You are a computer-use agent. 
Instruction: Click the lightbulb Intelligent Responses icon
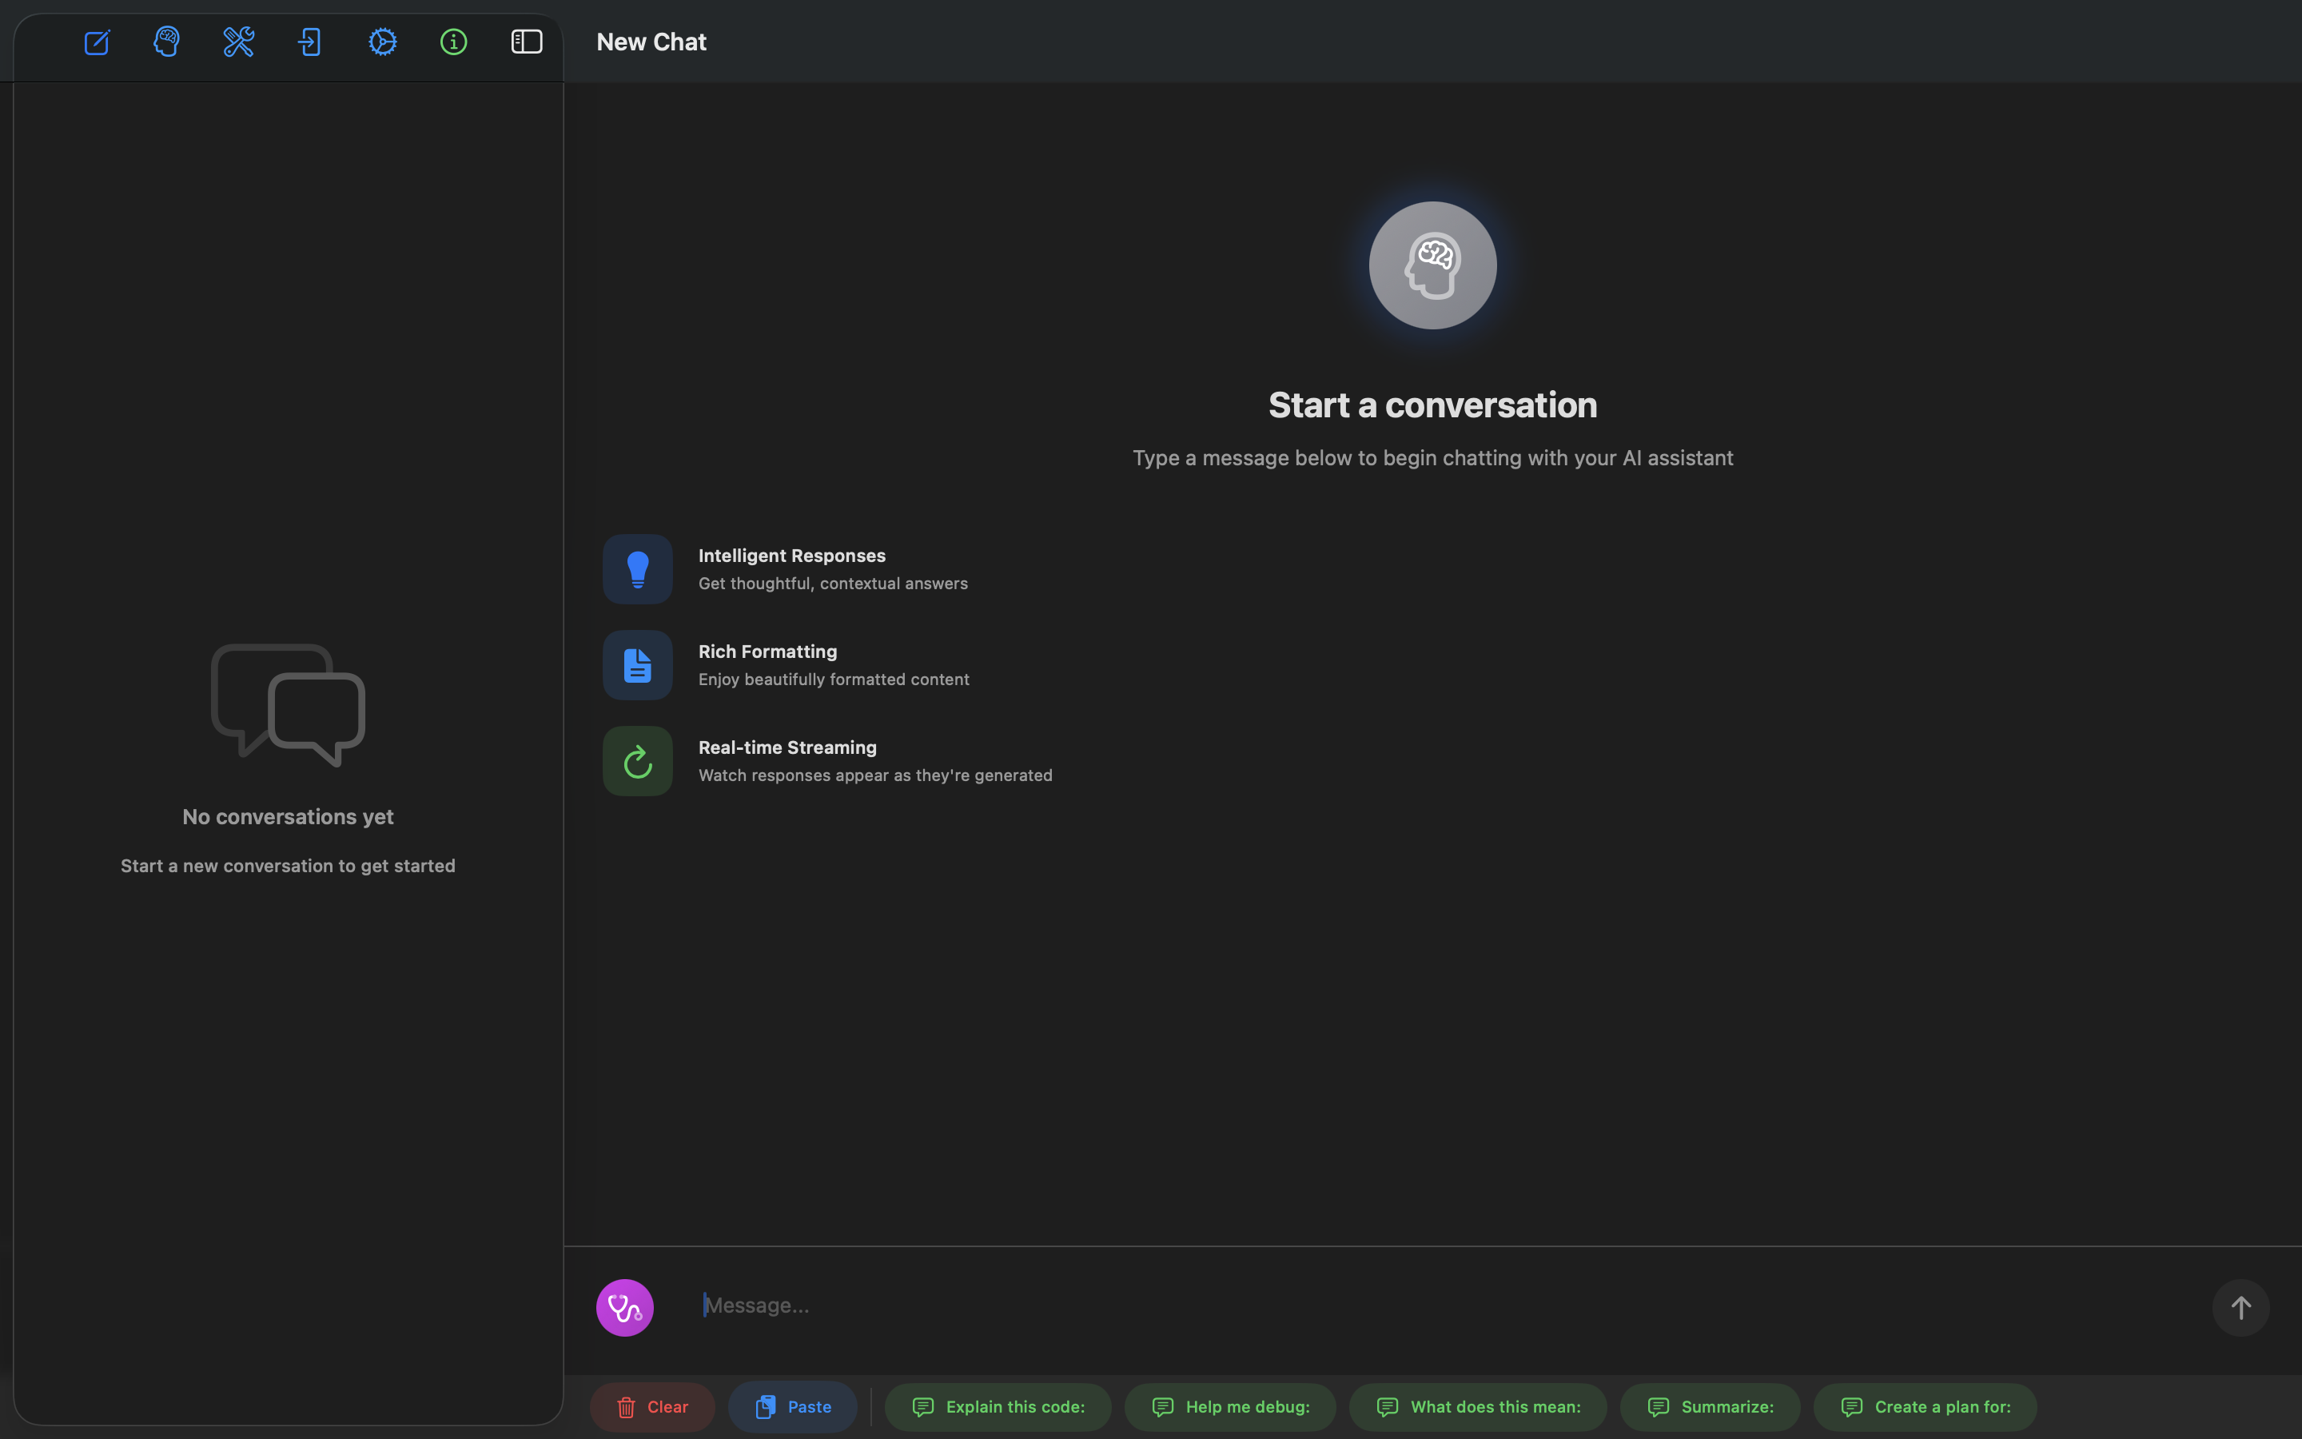[637, 569]
